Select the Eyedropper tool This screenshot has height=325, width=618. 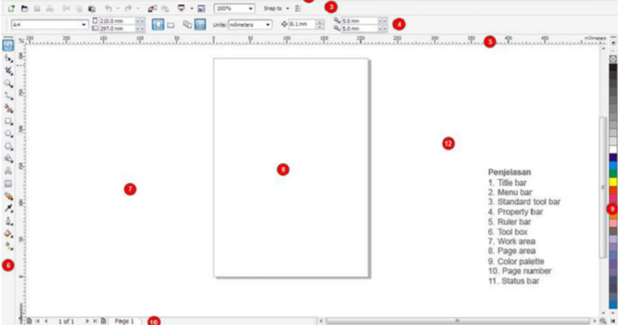8,209
